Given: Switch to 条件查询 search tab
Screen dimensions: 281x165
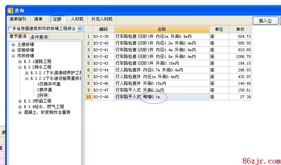Looking at the screenshot, I should point(39,37).
